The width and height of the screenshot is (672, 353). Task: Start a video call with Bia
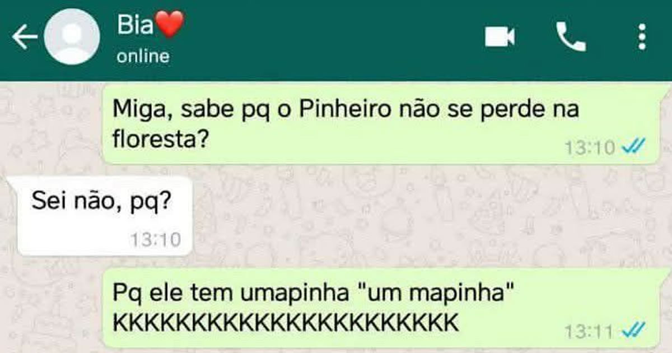point(500,38)
